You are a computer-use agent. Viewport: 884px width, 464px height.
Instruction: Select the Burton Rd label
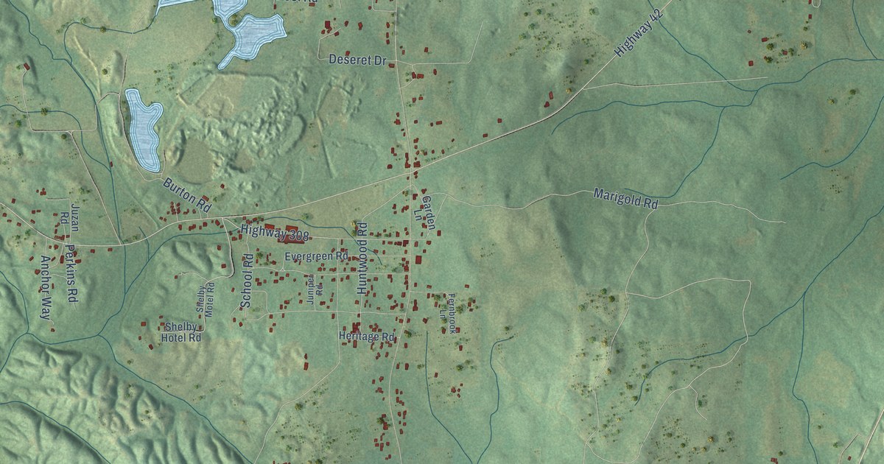187,194
